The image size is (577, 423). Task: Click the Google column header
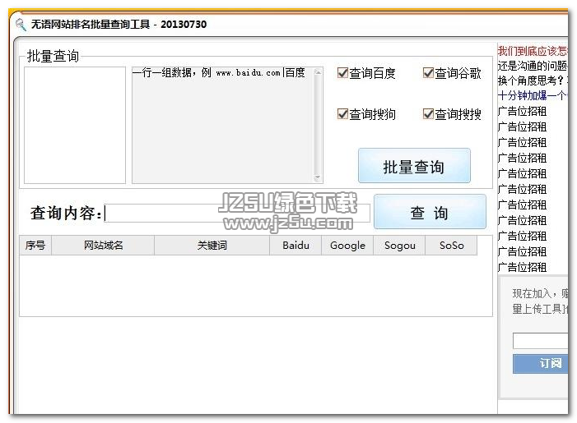click(x=347, y=246)
